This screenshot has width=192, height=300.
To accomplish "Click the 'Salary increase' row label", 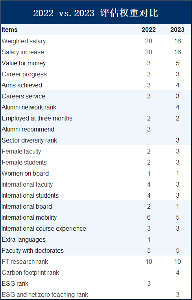I will [23, 52].
